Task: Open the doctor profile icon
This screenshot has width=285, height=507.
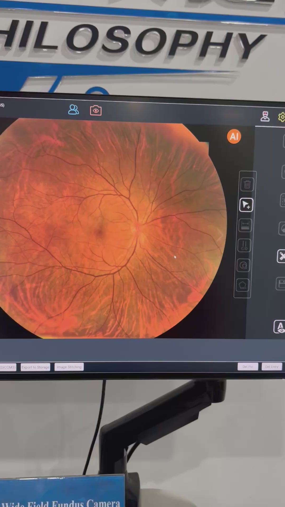Action: (265, 116)
